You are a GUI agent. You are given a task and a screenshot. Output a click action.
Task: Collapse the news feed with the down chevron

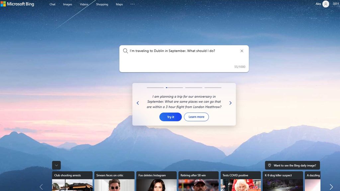click(56, 165)
